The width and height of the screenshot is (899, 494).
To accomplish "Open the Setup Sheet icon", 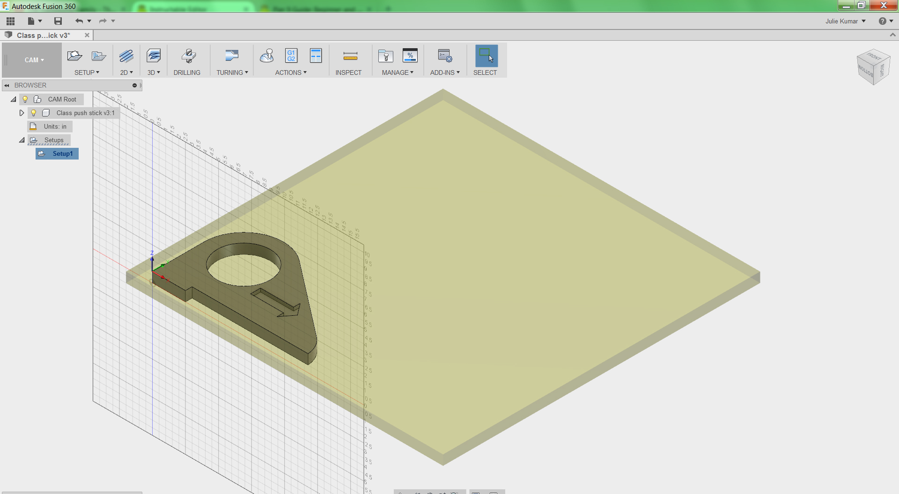I will tap(316, 56).
